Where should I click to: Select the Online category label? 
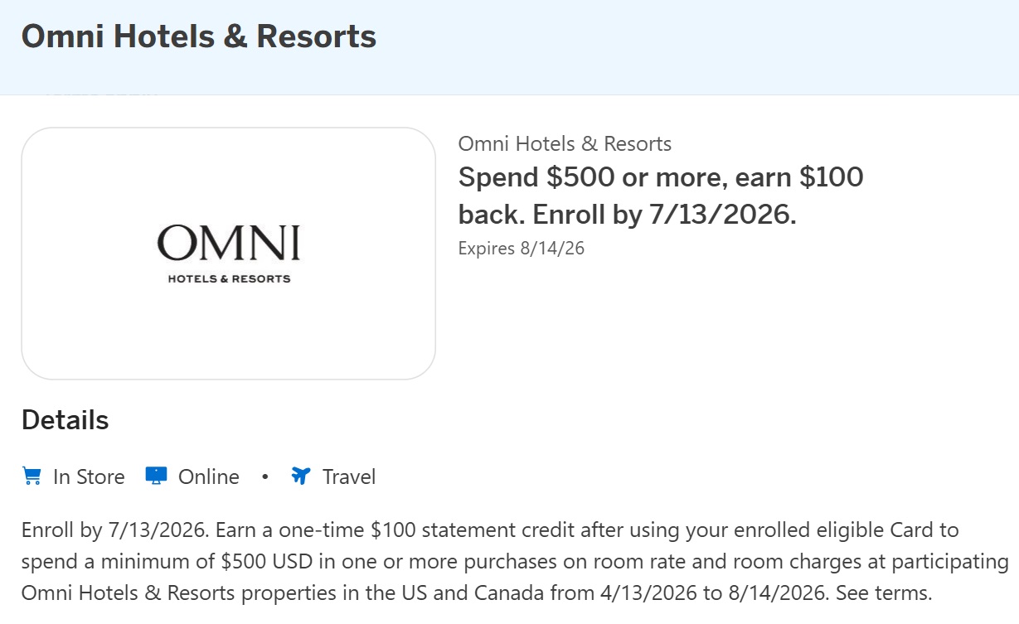point(207,476)
